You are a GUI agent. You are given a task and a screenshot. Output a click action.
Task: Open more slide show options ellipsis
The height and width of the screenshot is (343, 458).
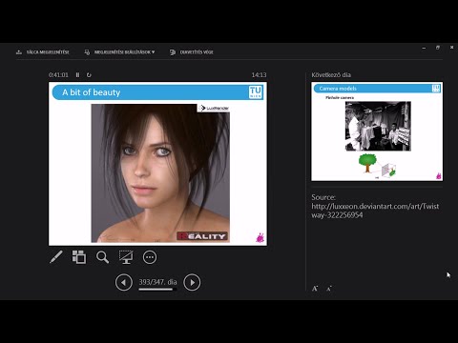click(150, 257)
